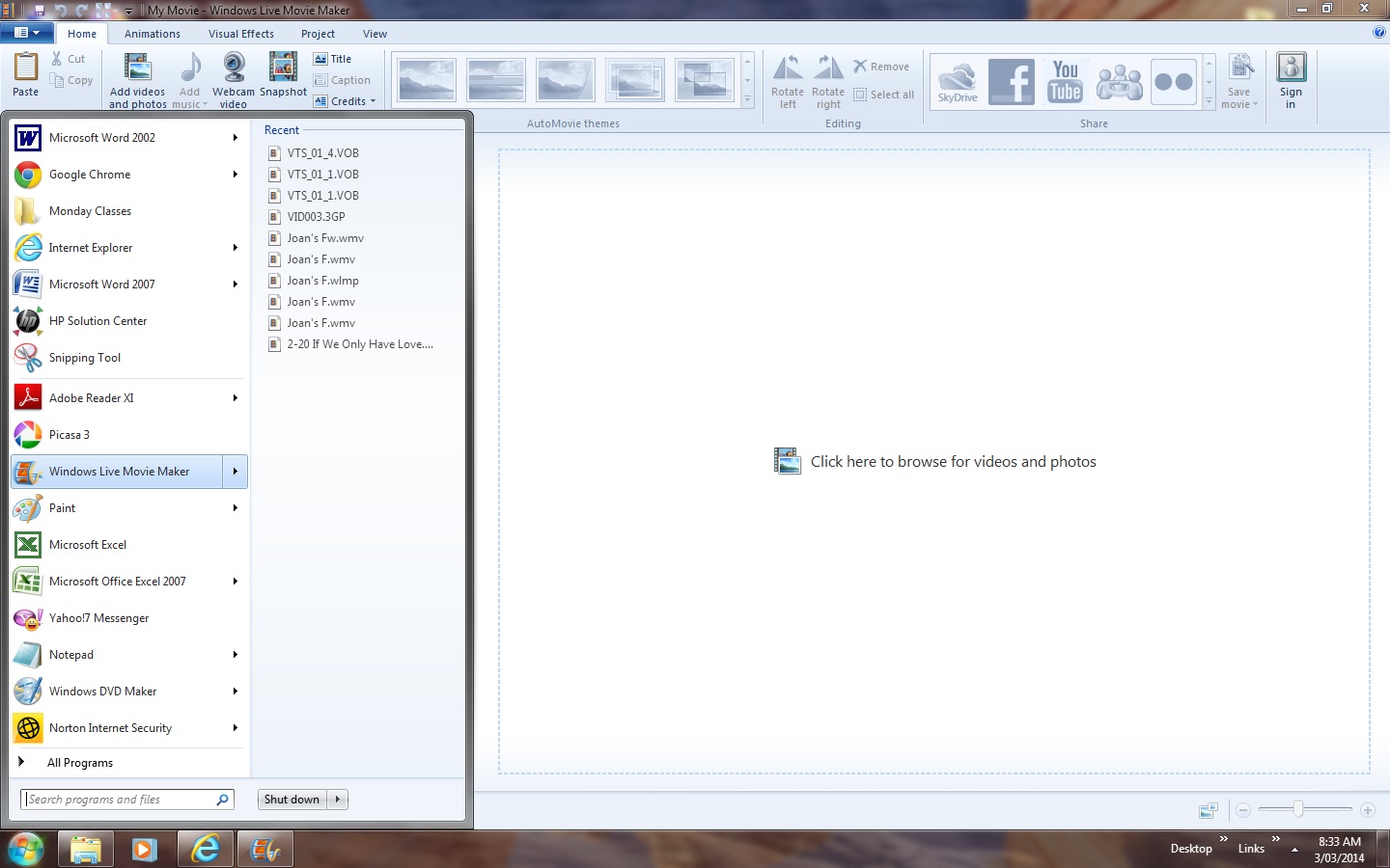
Task: Expand the Shut down options arrow
Action: pos(338,800)
